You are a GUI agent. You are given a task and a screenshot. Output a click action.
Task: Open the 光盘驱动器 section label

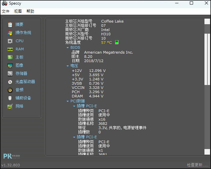coord(25,82)
